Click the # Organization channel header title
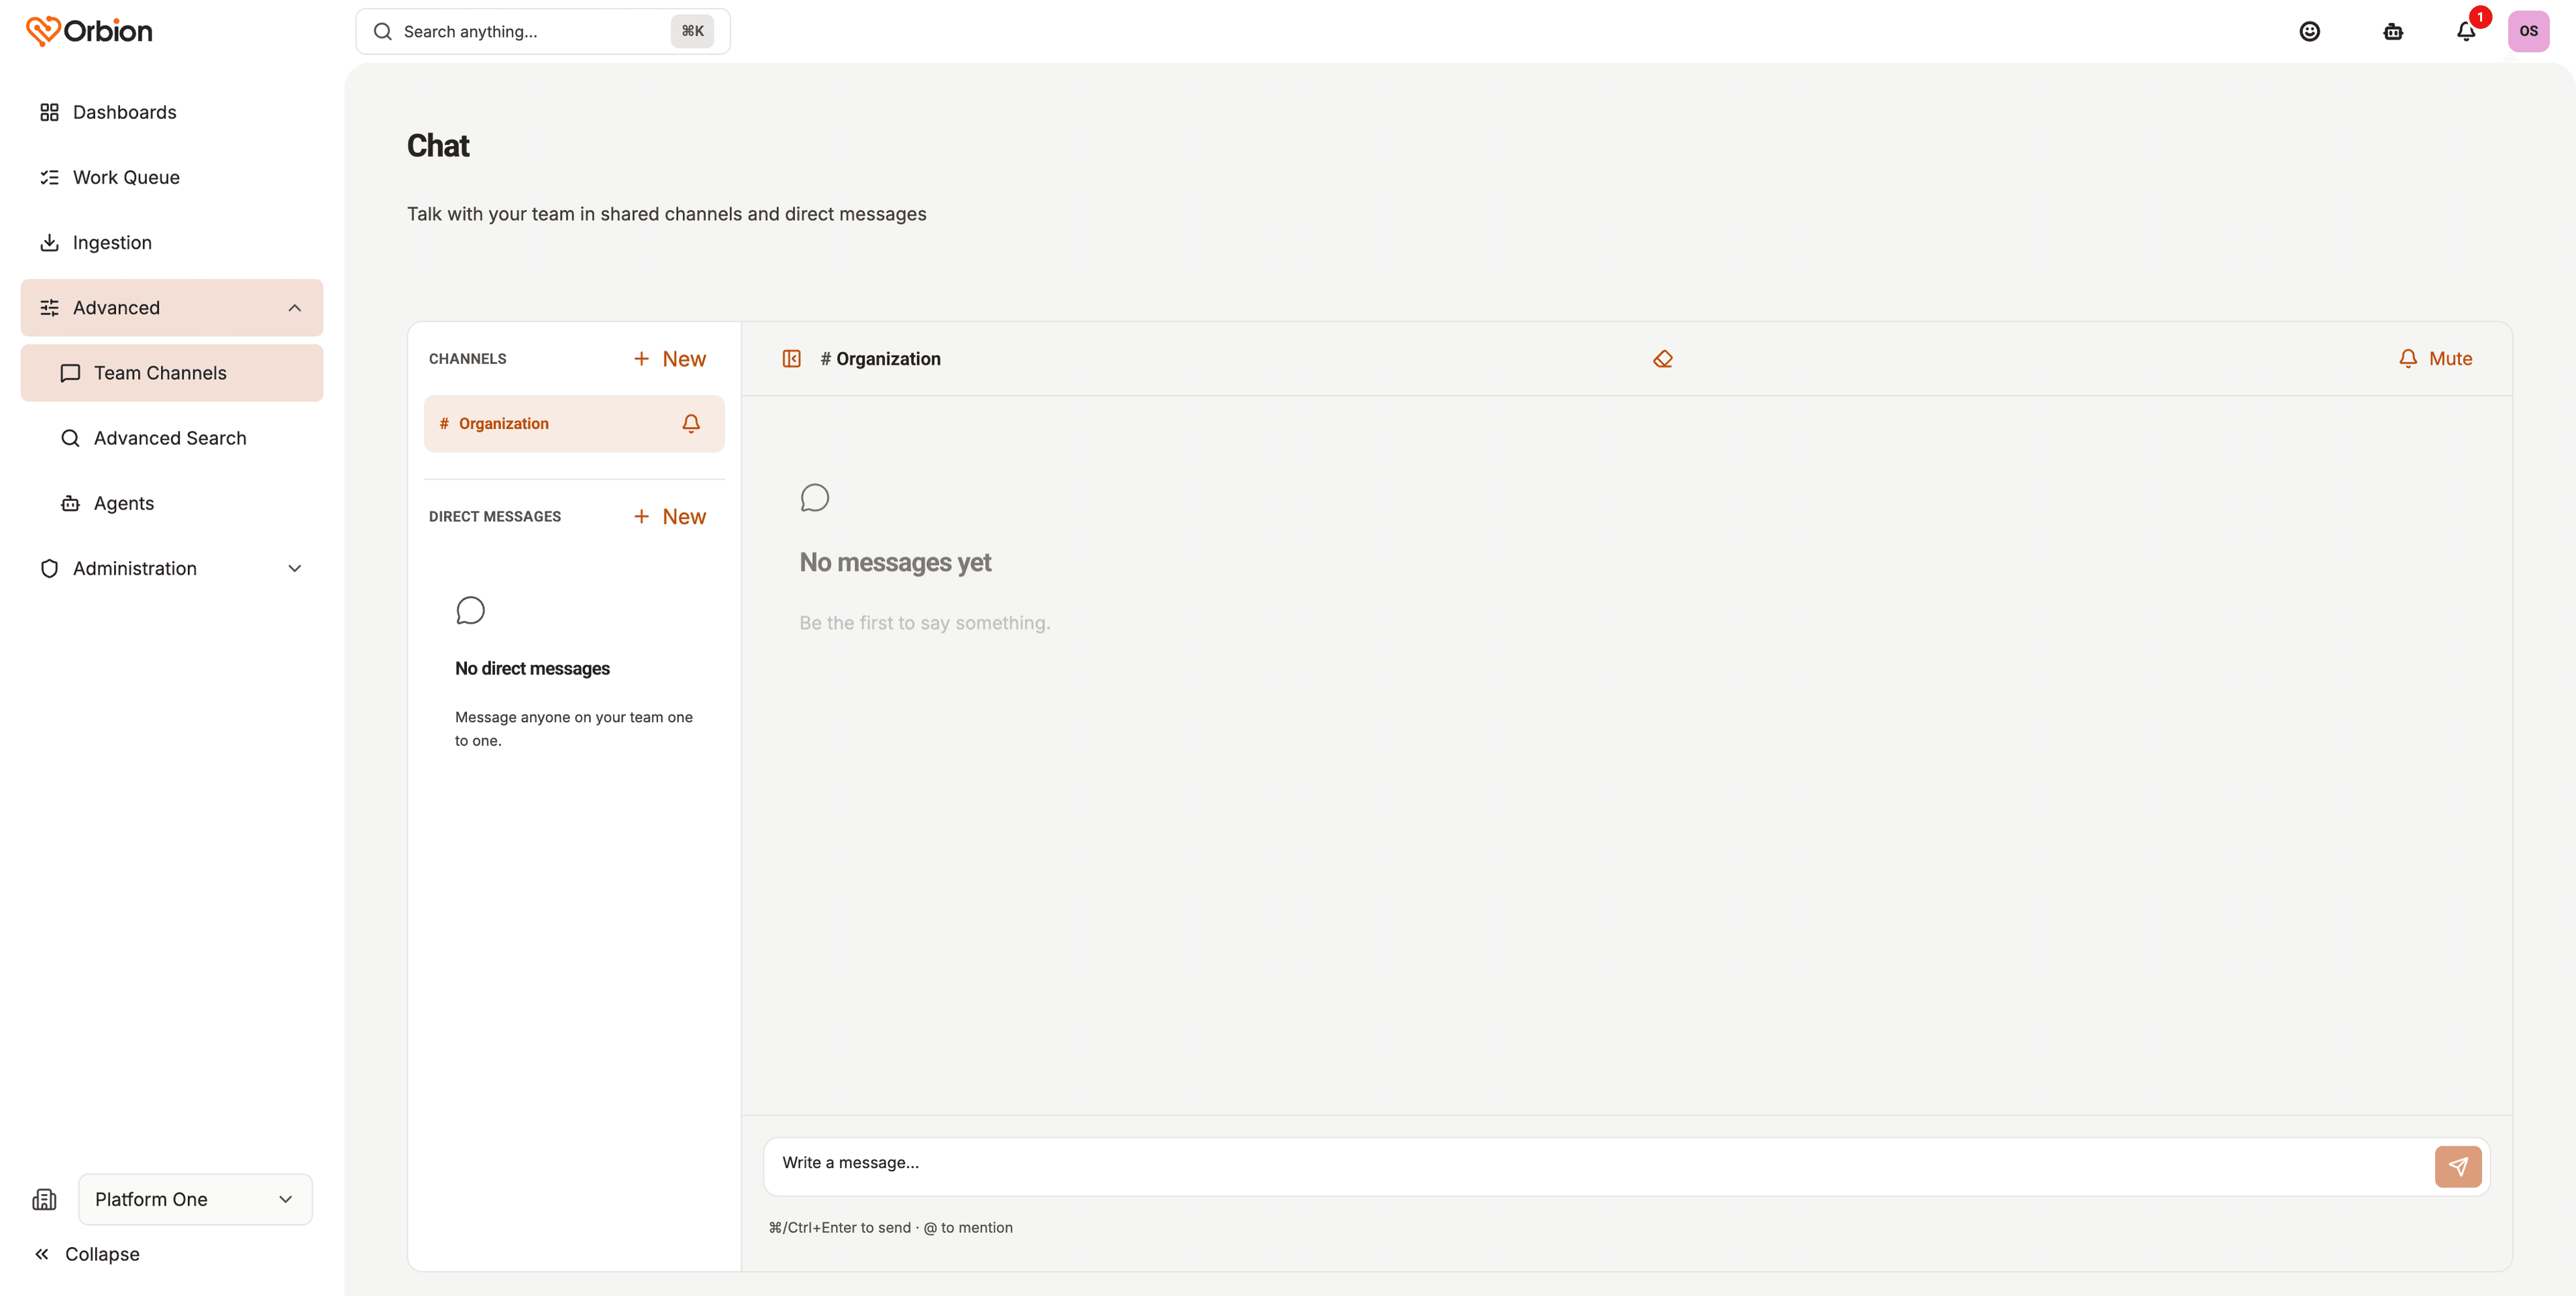 (x=880, y=359)
